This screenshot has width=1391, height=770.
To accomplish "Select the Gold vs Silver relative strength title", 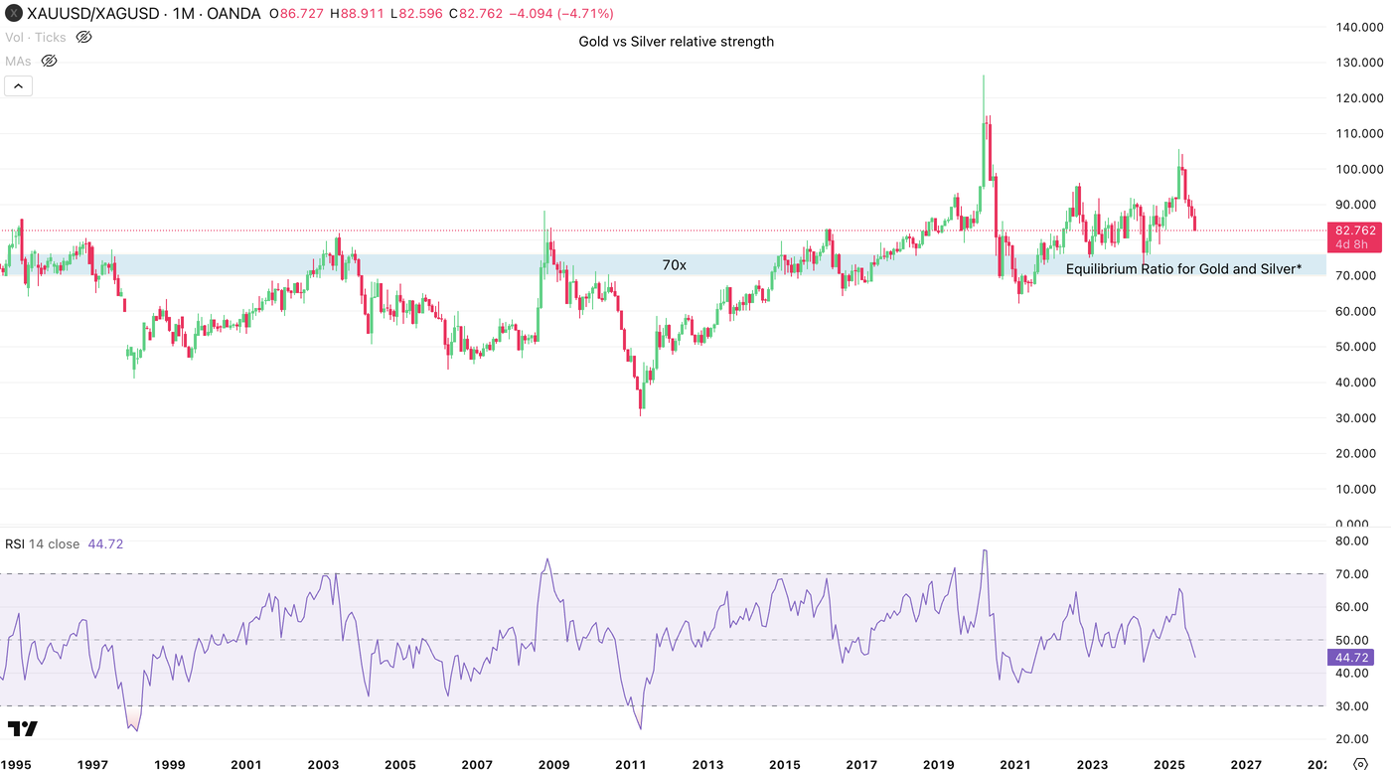I will [676, 42].
